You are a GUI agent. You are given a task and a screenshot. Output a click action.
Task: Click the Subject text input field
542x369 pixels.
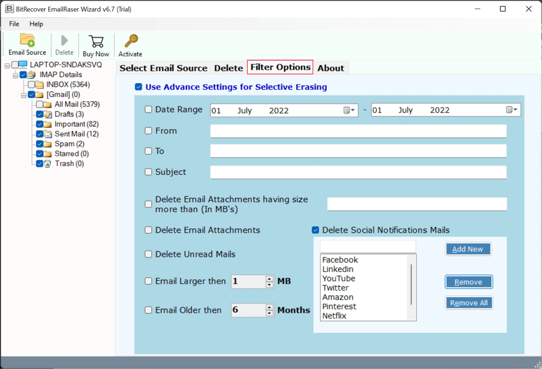tap(358, 172)
